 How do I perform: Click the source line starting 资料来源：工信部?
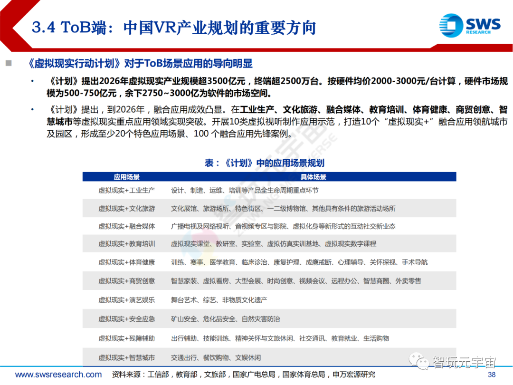pos(243,374)
